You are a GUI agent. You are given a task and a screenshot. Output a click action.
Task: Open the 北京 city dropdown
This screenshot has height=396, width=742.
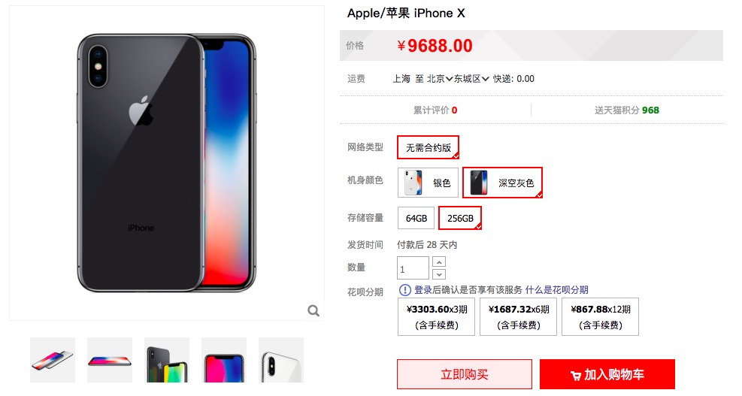click(440, 79)
